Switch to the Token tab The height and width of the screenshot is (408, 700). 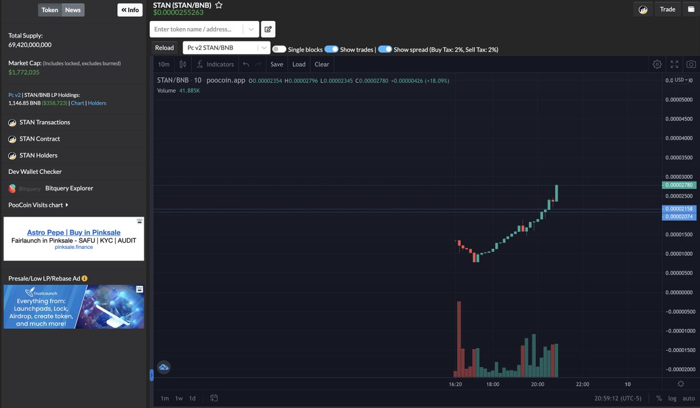coord(50,10)
